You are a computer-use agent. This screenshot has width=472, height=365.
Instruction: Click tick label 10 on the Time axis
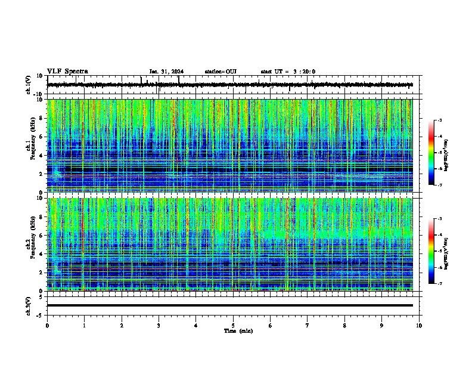419,326
